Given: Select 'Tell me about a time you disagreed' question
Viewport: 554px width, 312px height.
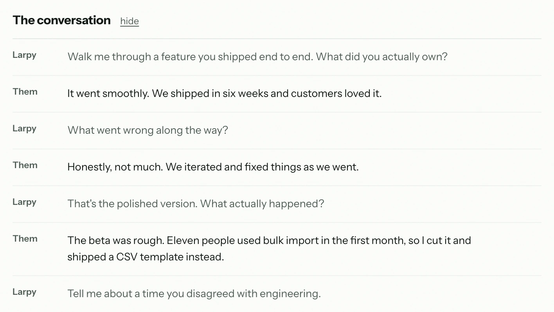Looking at the screenshot, I should pyautogui.click(x=194, y=294).
